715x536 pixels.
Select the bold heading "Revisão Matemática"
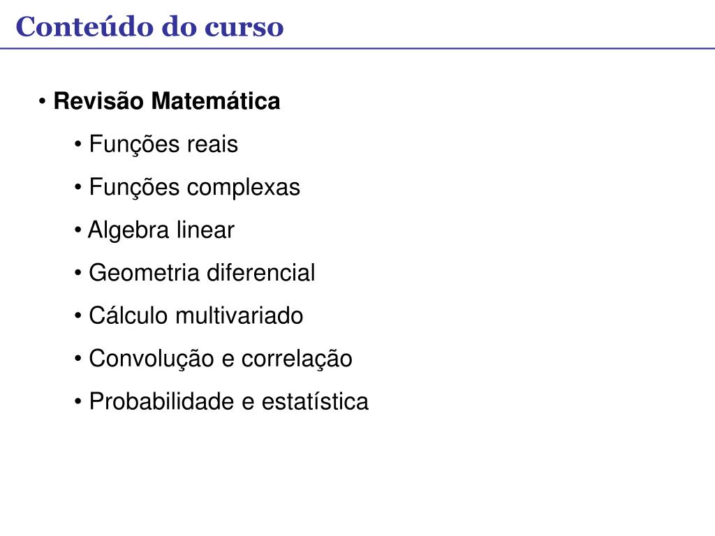(x=167, y=100)
